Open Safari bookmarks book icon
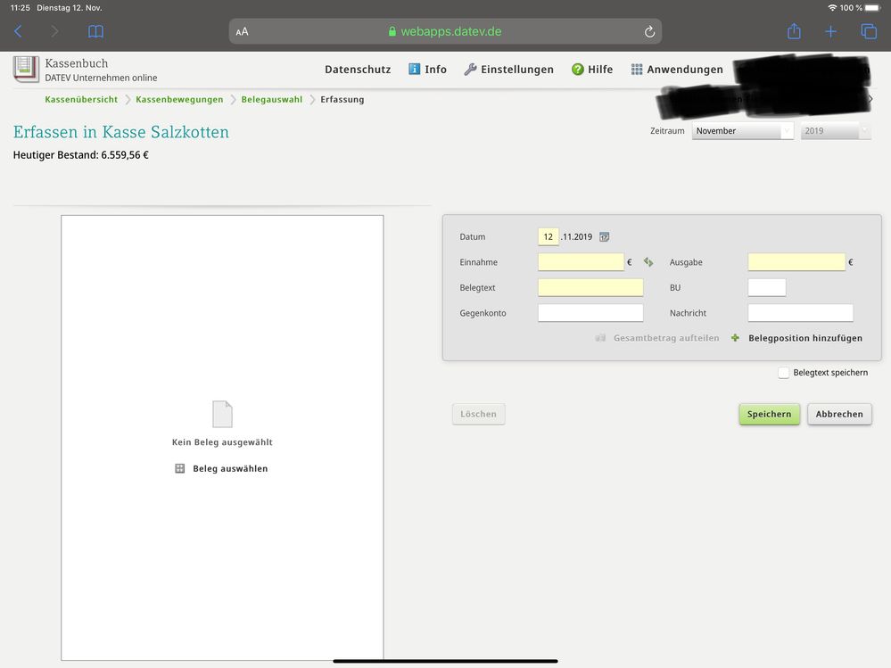891x668 pixels. tap(96, 31)
